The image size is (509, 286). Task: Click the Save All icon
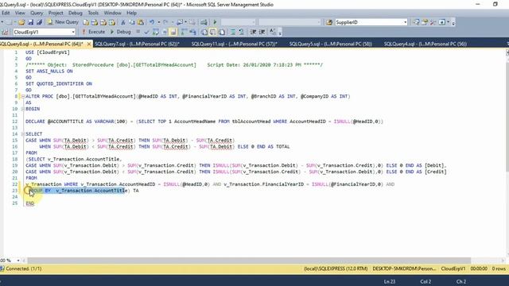click(x=39, y=22)
